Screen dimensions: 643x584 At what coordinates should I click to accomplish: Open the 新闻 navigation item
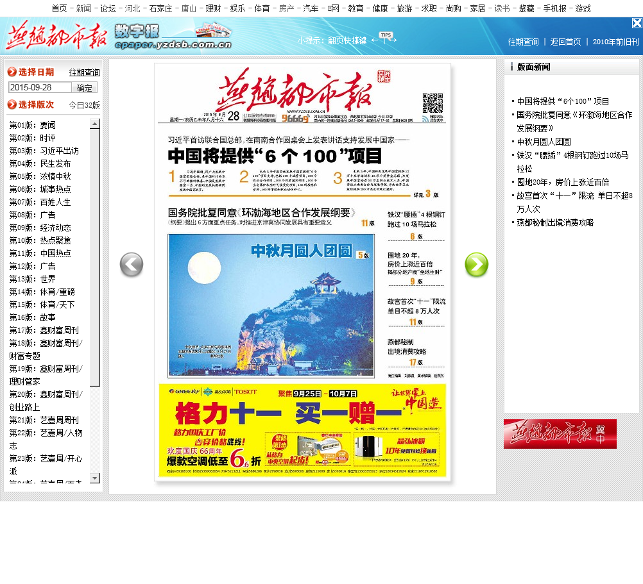[83, 8]
